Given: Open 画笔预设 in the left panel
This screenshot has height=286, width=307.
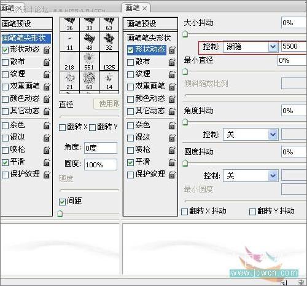Looking at the screenshot, I should click(26, 24).
